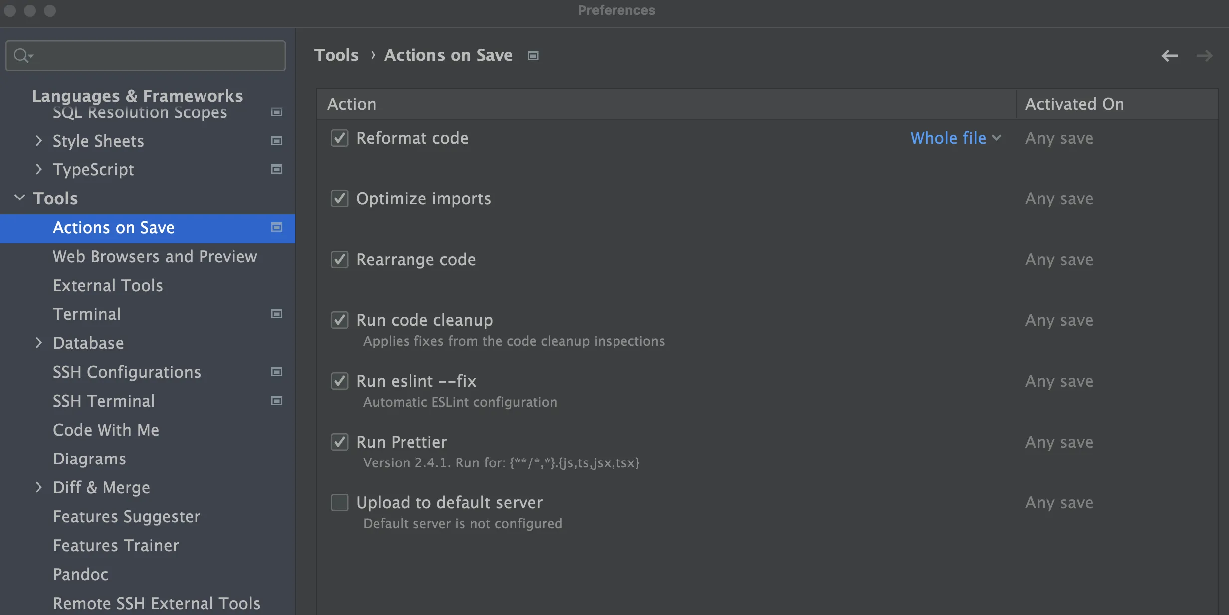This screenshot has width=1229, height=615.
Task: Collapse the Tools section
Action: click(x=20, y=198)
